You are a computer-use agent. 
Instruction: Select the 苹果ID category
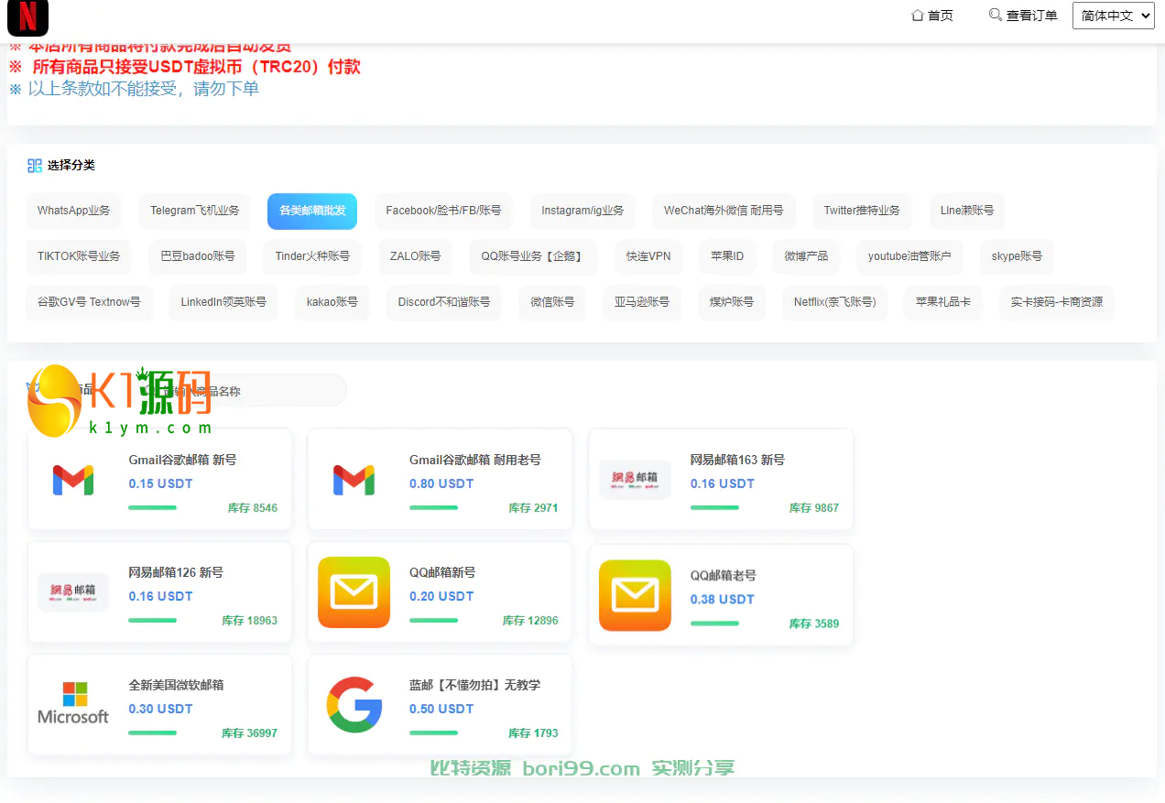point(727,256)
